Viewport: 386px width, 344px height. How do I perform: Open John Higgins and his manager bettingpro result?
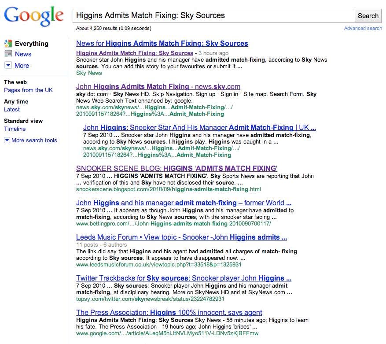tap(184, 203)
